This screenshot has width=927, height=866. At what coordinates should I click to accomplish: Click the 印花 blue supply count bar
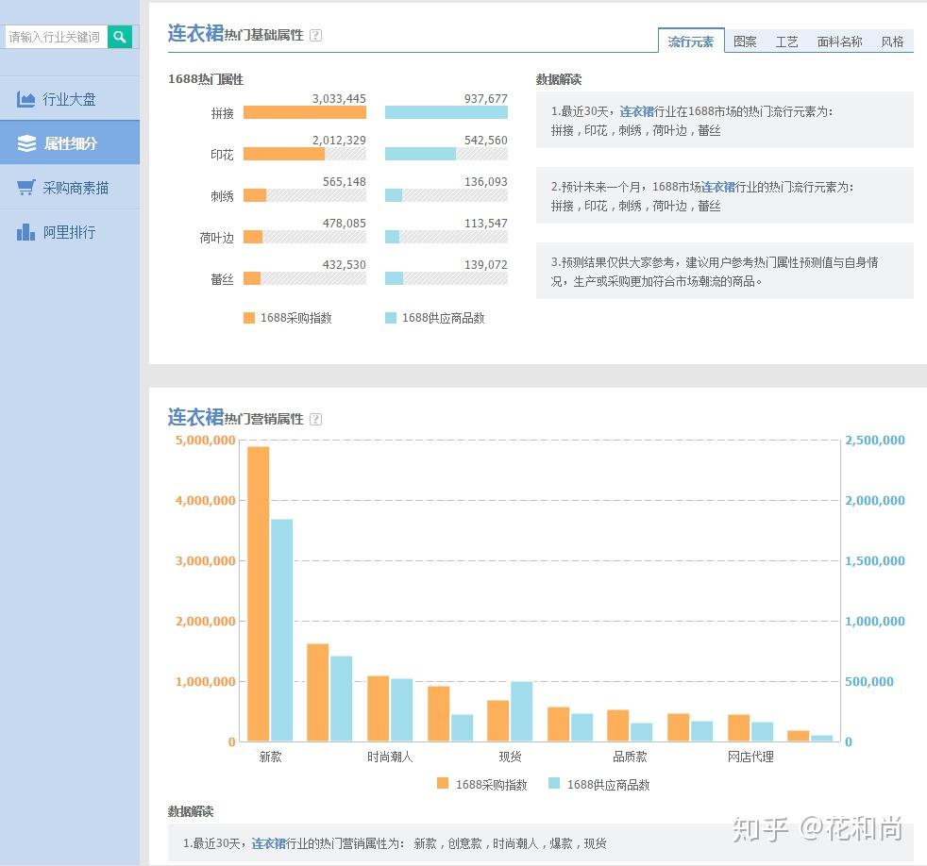[420, 154]
